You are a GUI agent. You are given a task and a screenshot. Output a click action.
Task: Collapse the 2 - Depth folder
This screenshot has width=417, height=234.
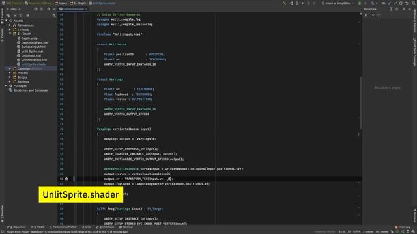click(10, 34)
